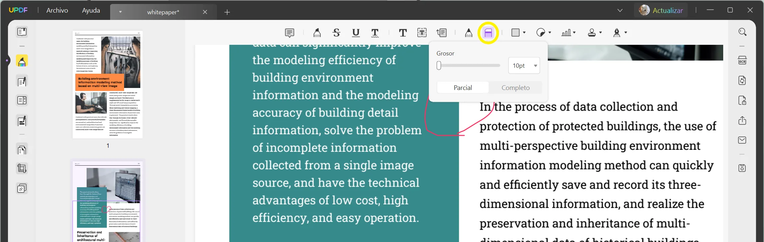Select the Completo eraser mode
The image size is (764, 242).
click(516, 88)
